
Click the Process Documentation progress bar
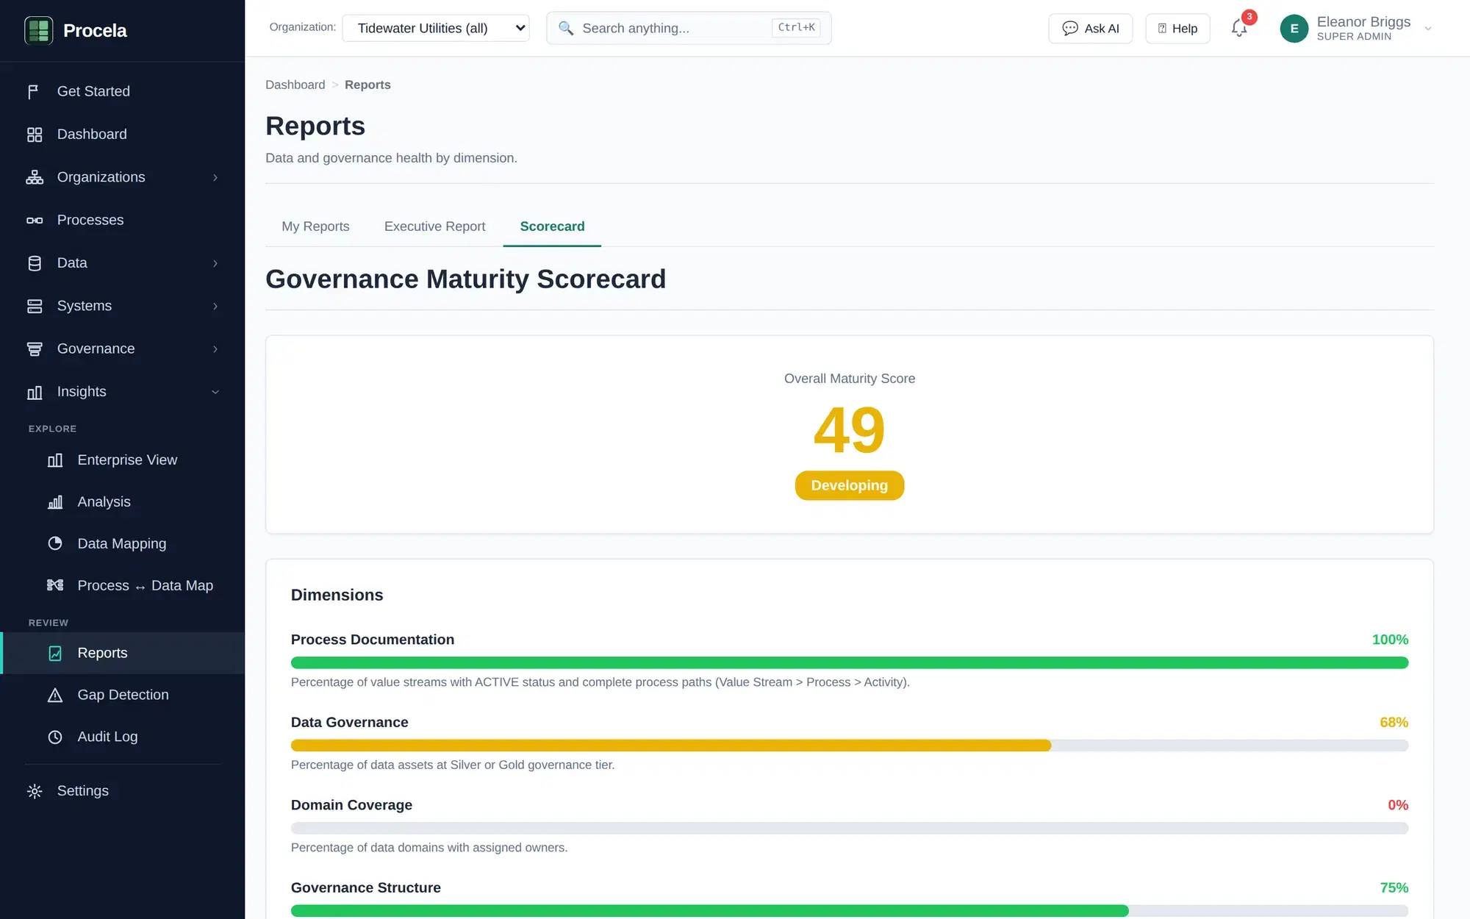click(x=849, y=662)
